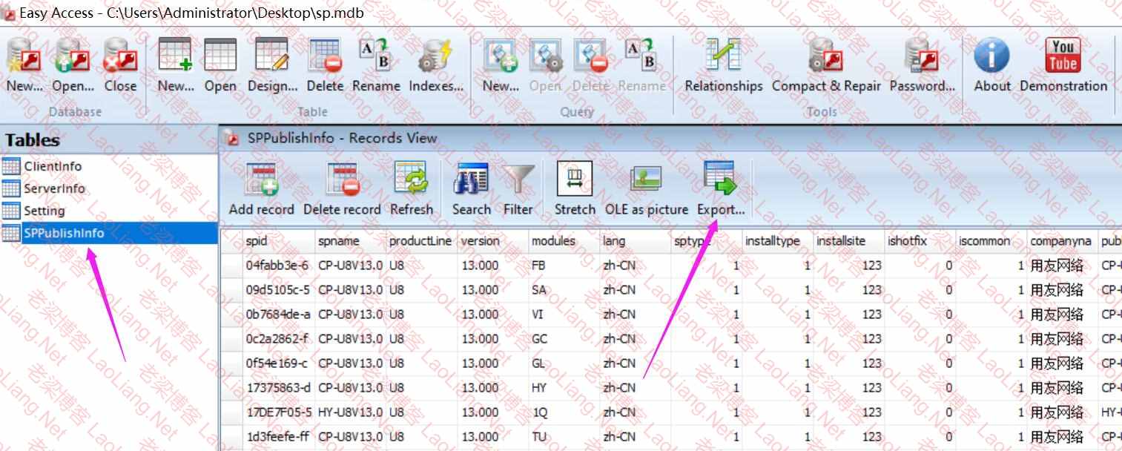Click the Indexes table icon
The height and width of the screenshot is (451, 1122).
coord(435,58)
